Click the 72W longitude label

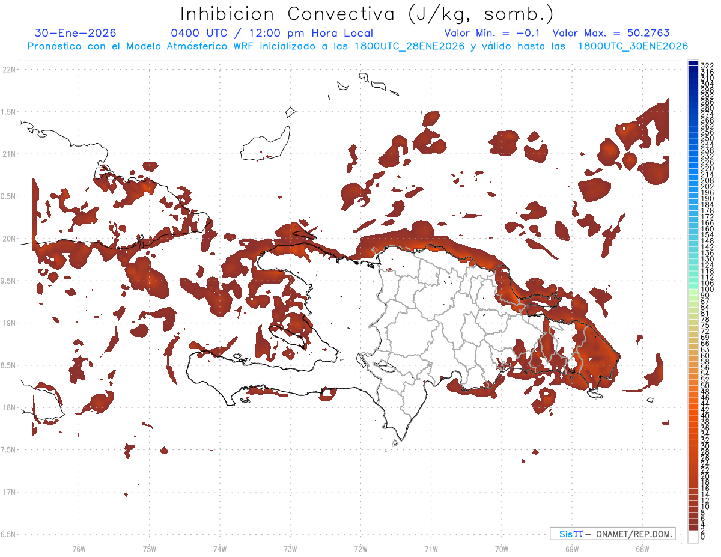click(x=360, y=549)
